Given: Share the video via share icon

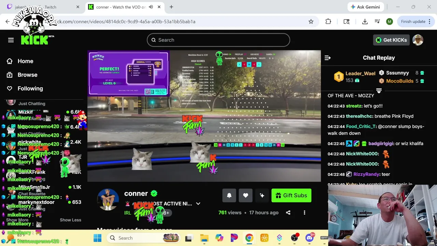Looking at the screenshot, I should 288,213.
